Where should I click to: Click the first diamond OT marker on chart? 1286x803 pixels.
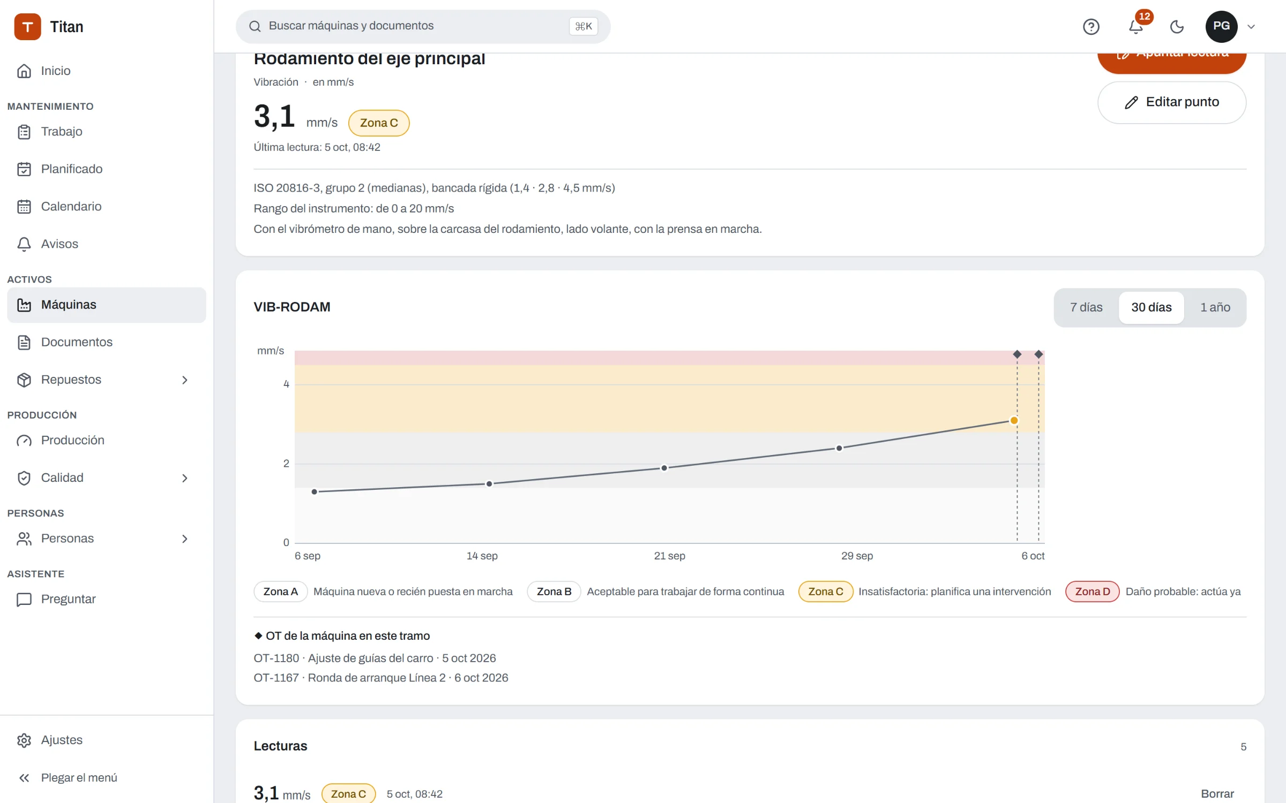(1017, 354)
